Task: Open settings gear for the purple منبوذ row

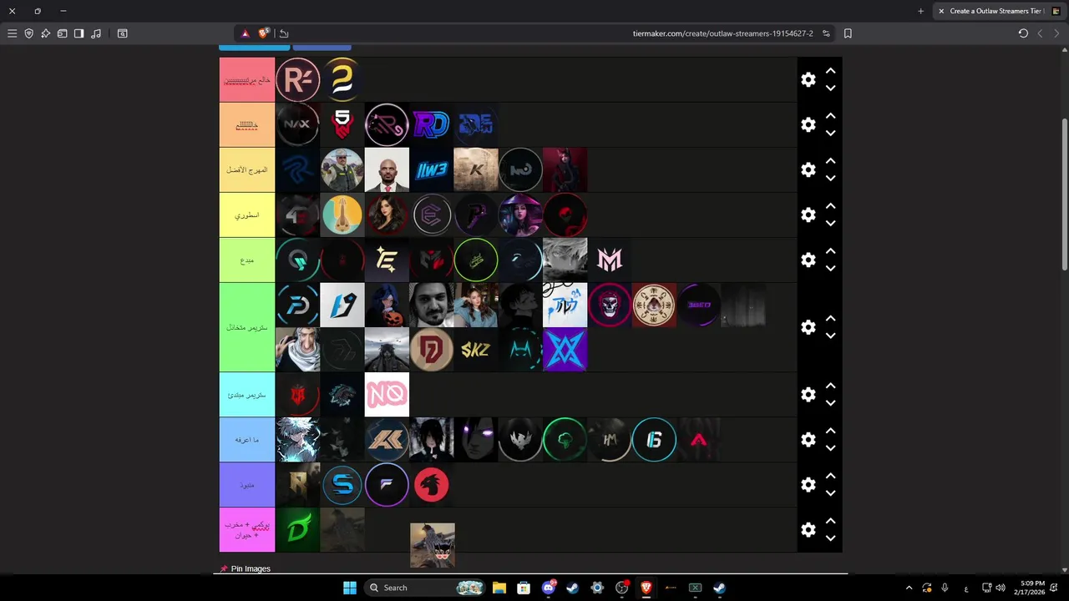Action: coord(808,484)
